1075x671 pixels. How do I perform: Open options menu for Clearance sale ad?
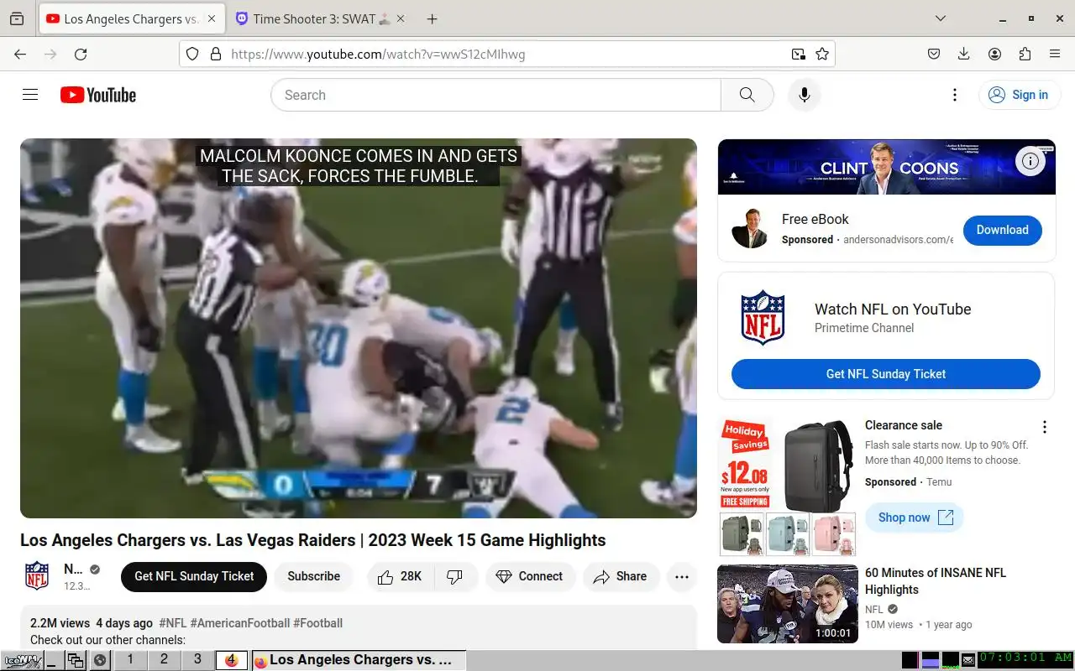click(1045, 427)
